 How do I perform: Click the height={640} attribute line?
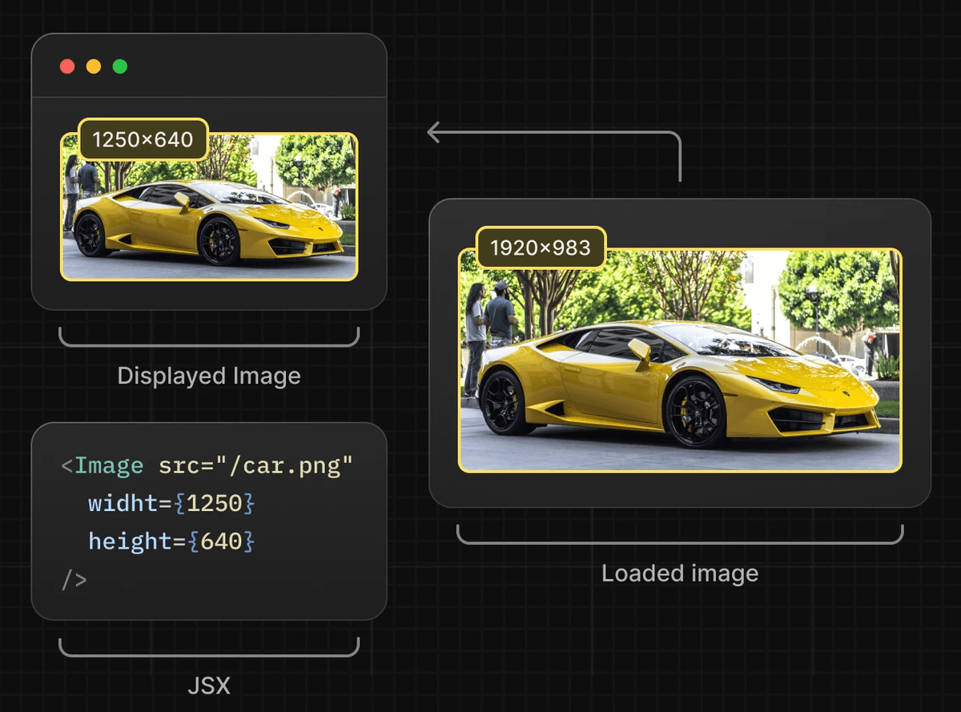171,541
